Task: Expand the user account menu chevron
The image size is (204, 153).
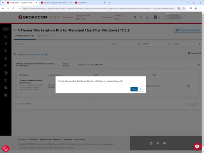Action: point(181,17)
